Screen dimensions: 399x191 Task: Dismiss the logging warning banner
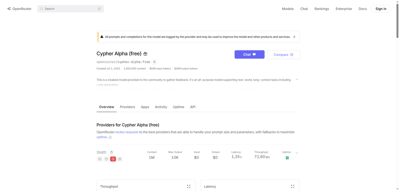point(294,37)
